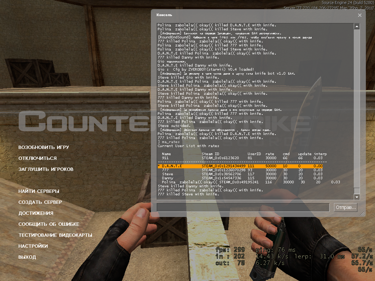
Task: Click console resize grip corner
Action: click(363, 214)
